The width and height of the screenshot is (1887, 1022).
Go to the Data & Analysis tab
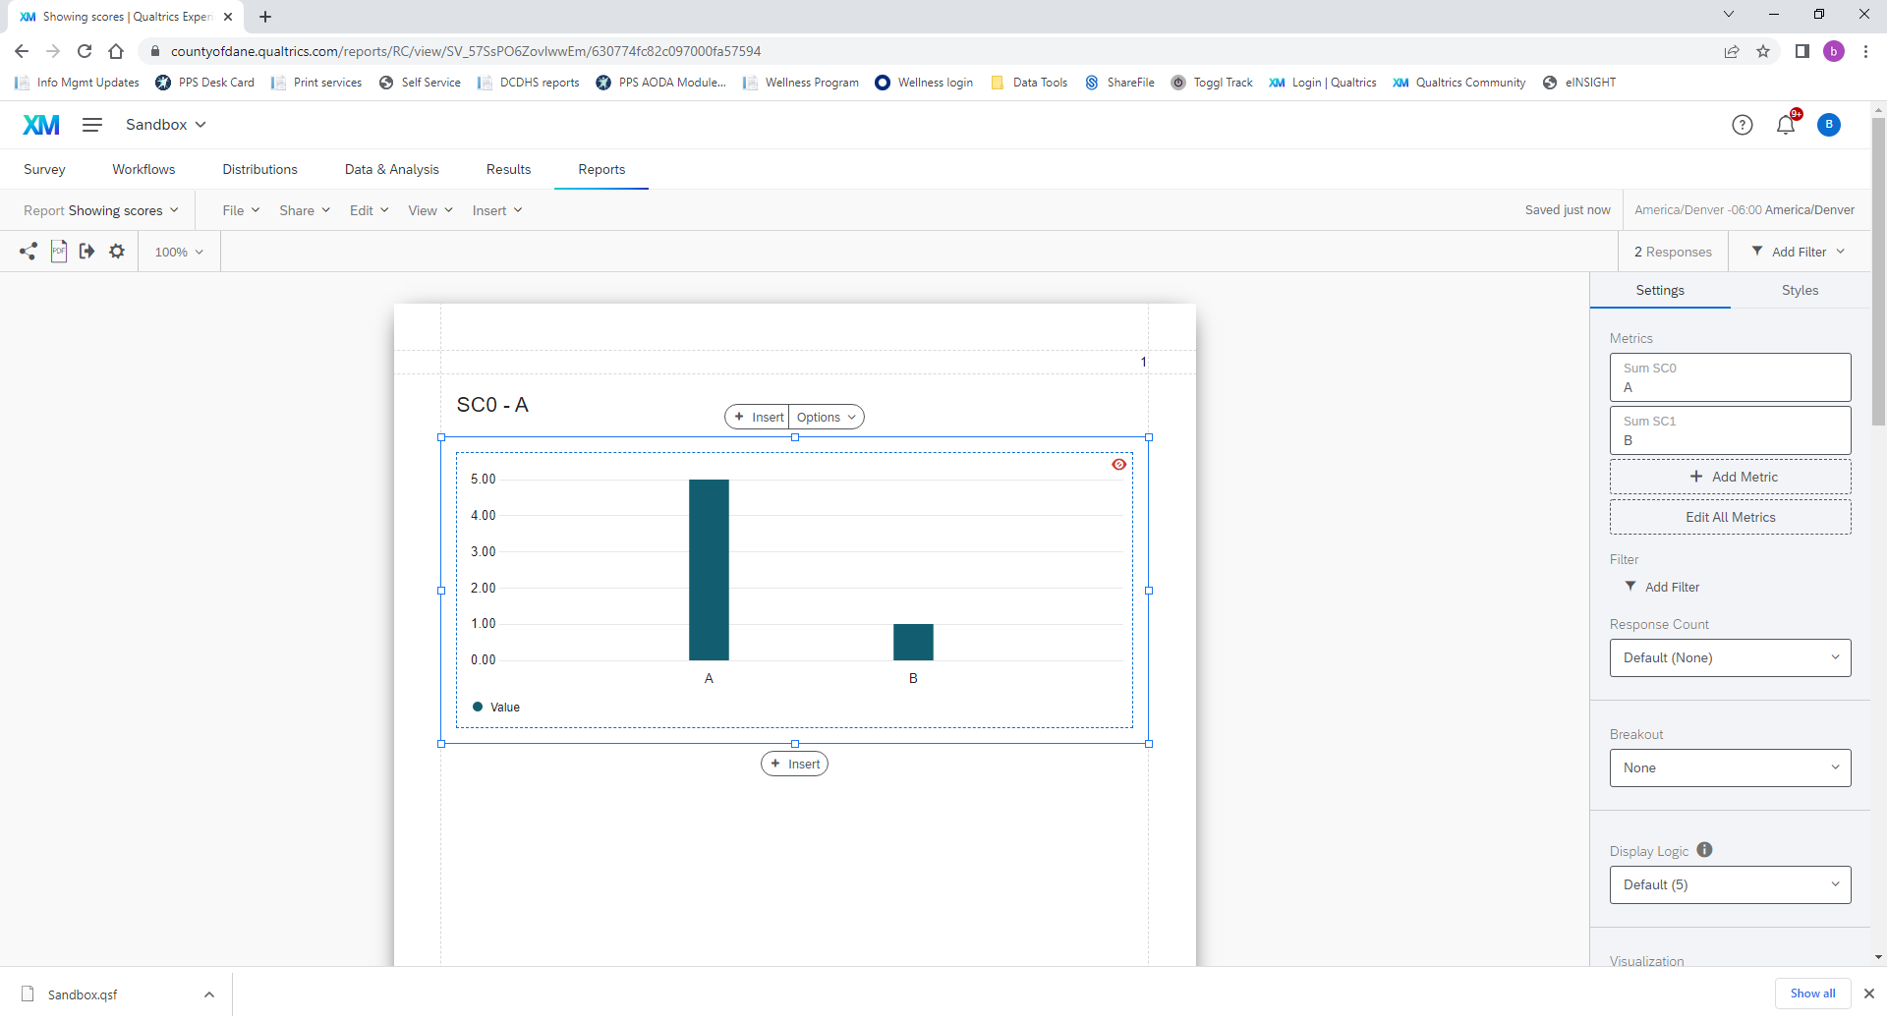[x=391, y=169]
